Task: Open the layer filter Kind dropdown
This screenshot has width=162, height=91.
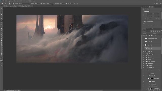Action: click(x=146, y=31)
